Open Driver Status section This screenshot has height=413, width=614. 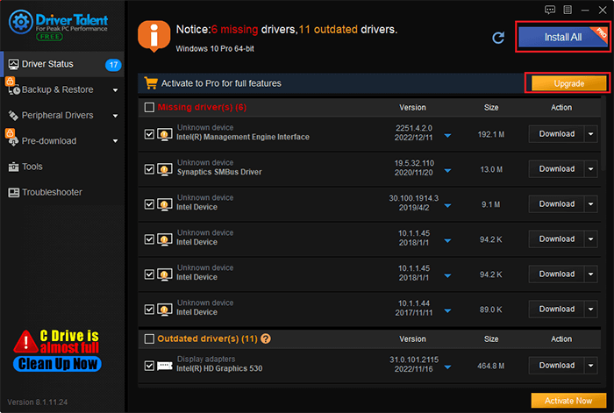(x=62, y=64)
